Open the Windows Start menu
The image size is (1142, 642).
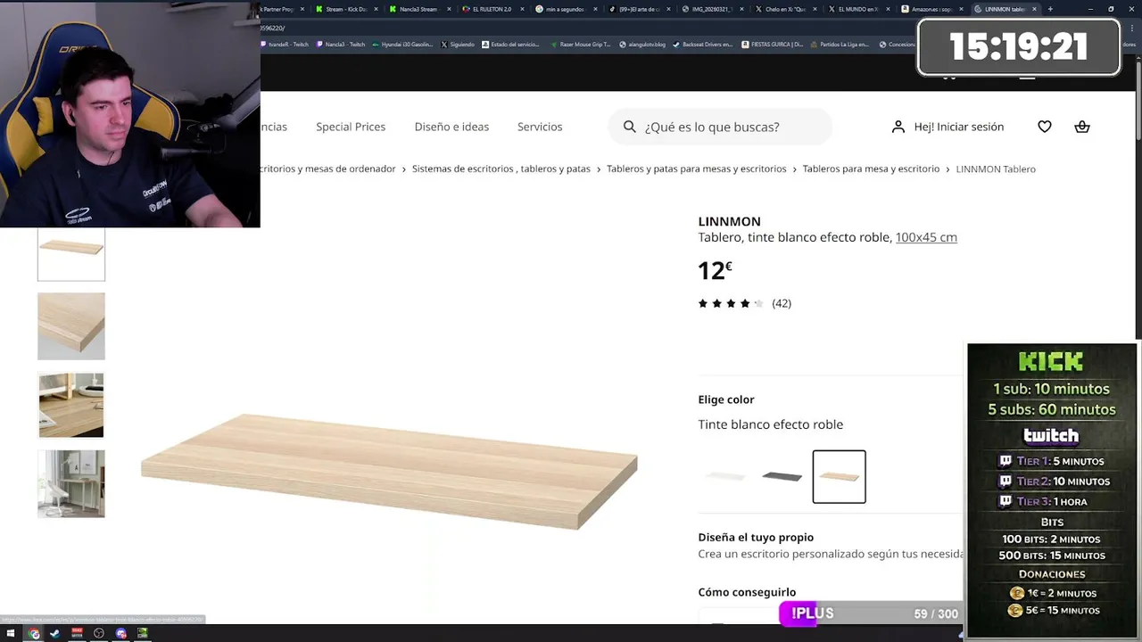[x=11, y=634]
